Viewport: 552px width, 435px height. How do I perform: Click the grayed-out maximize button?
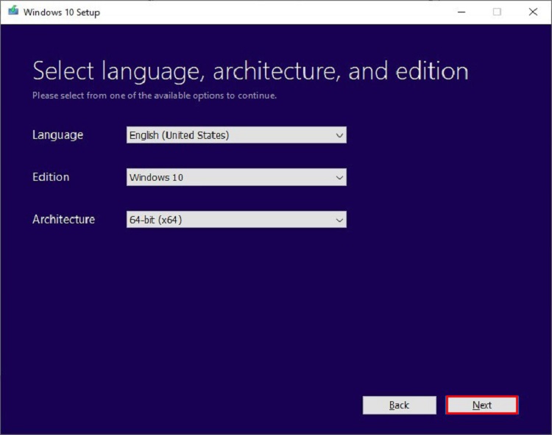point(497,12)
